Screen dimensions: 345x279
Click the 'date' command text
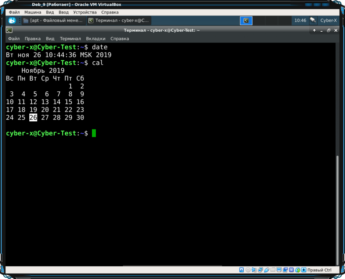pyautogui.click(x=100, y=47)
